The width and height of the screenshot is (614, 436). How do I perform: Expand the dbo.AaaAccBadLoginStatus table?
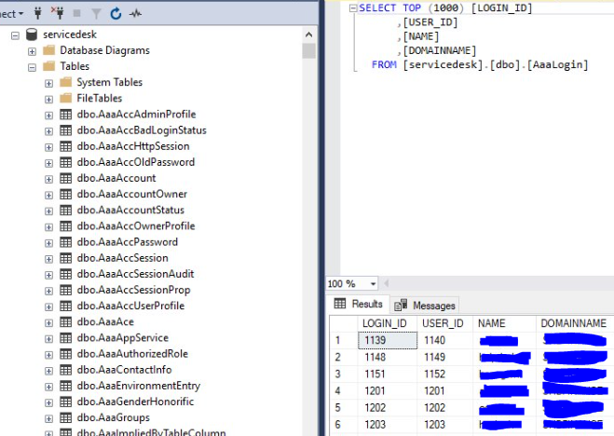[49, 131]
